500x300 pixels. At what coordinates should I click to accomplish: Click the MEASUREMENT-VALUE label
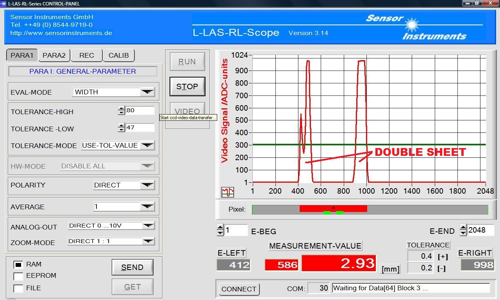315,246
